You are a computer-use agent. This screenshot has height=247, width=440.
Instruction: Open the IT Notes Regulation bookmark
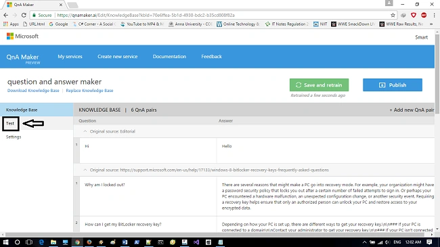[x=287, y=24]
